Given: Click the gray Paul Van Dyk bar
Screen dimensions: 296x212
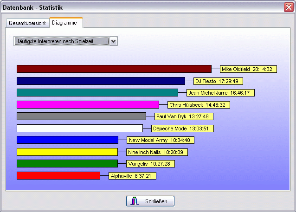Looking at the screenshot, I should click(x=81, y=116).
